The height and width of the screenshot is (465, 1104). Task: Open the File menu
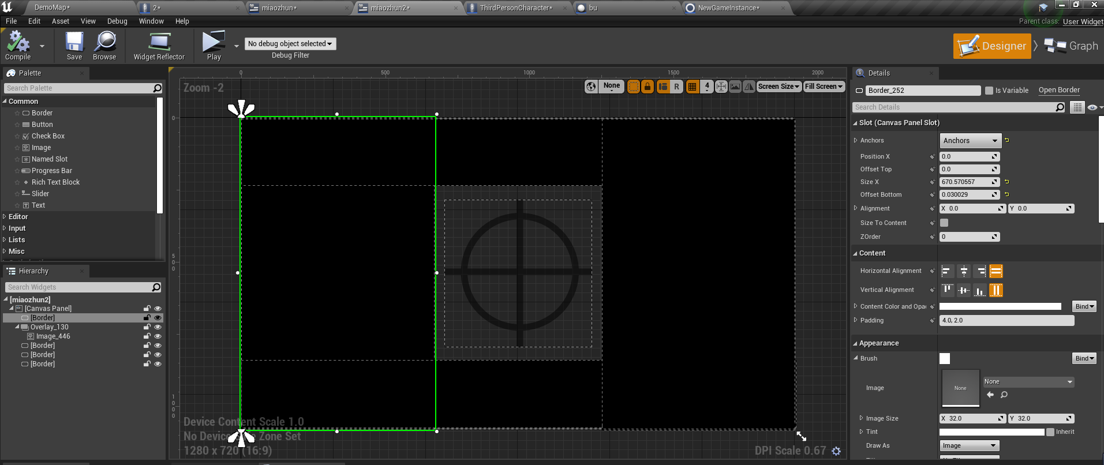pyautogui.click(x=12, y=21)
